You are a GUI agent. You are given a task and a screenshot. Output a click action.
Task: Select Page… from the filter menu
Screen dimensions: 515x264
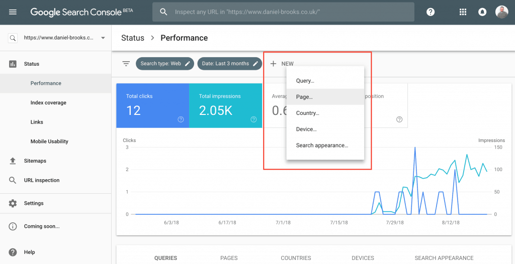(x=325, y=97)
